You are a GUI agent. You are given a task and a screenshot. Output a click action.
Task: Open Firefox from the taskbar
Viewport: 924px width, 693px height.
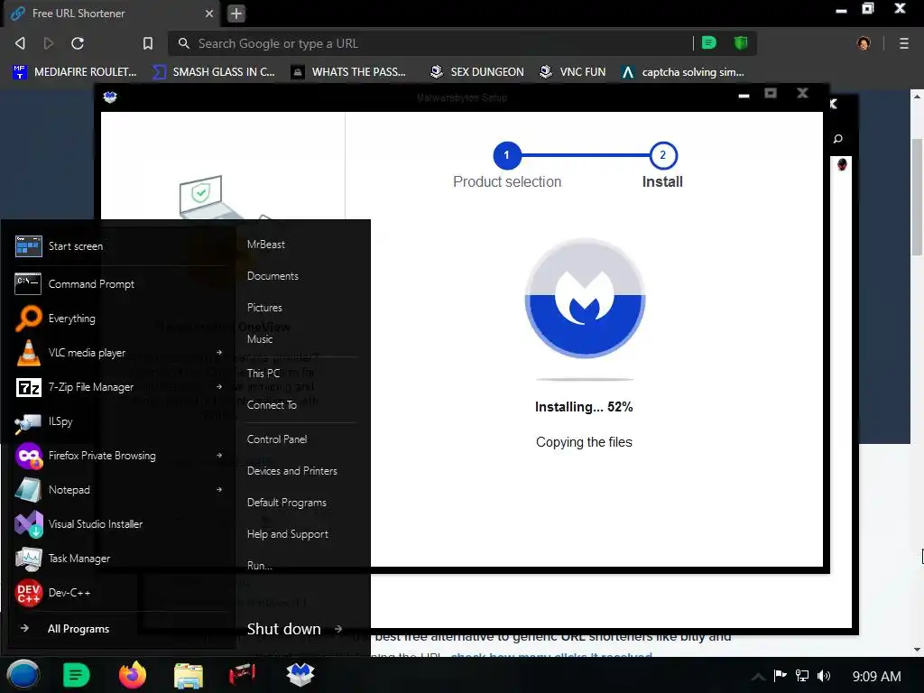click(x=132, y=675)
